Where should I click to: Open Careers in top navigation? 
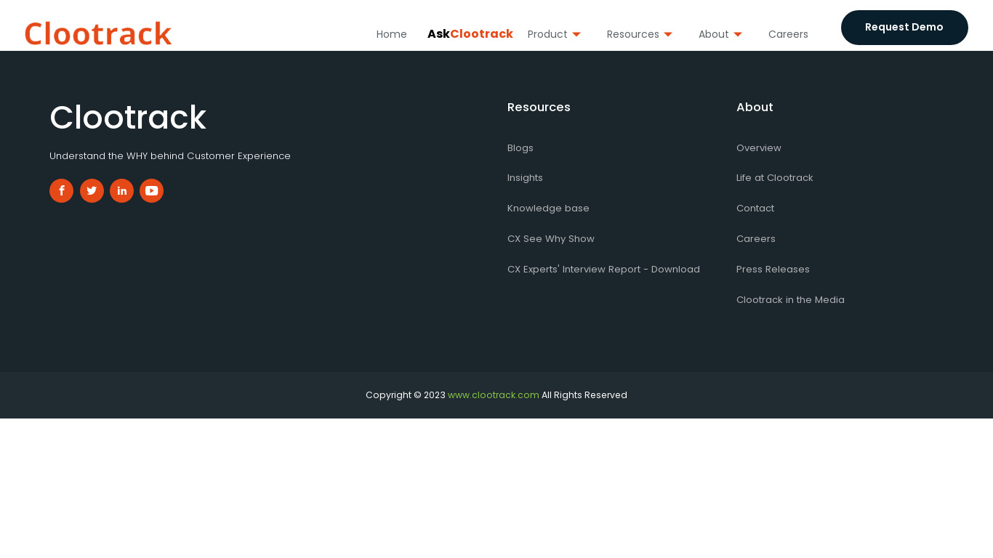[x=788, y=34]
